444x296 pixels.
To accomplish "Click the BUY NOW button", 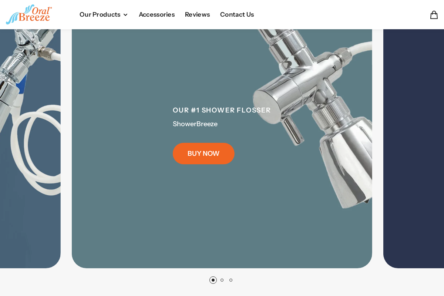I will click(203, 153).
